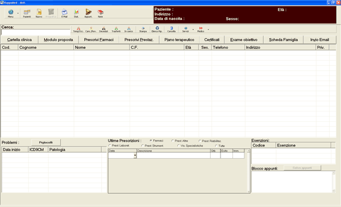
Task: Open the Invio Email button
Action: (319, 40)
